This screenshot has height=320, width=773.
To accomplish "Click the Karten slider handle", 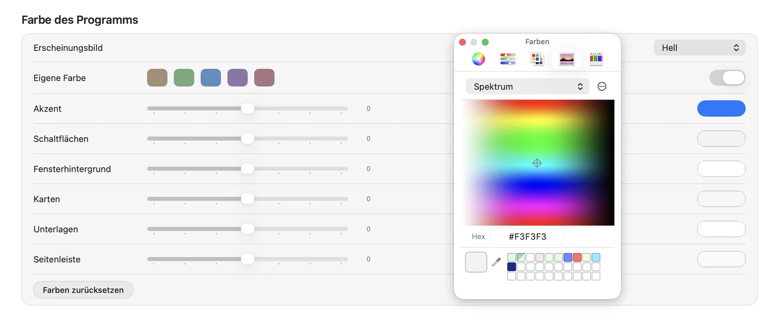I will pyautogui.click(x=247, y=198).
